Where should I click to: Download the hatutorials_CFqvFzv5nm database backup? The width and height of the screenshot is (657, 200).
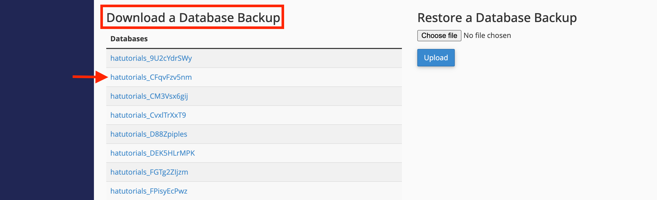tap(151, 77)
